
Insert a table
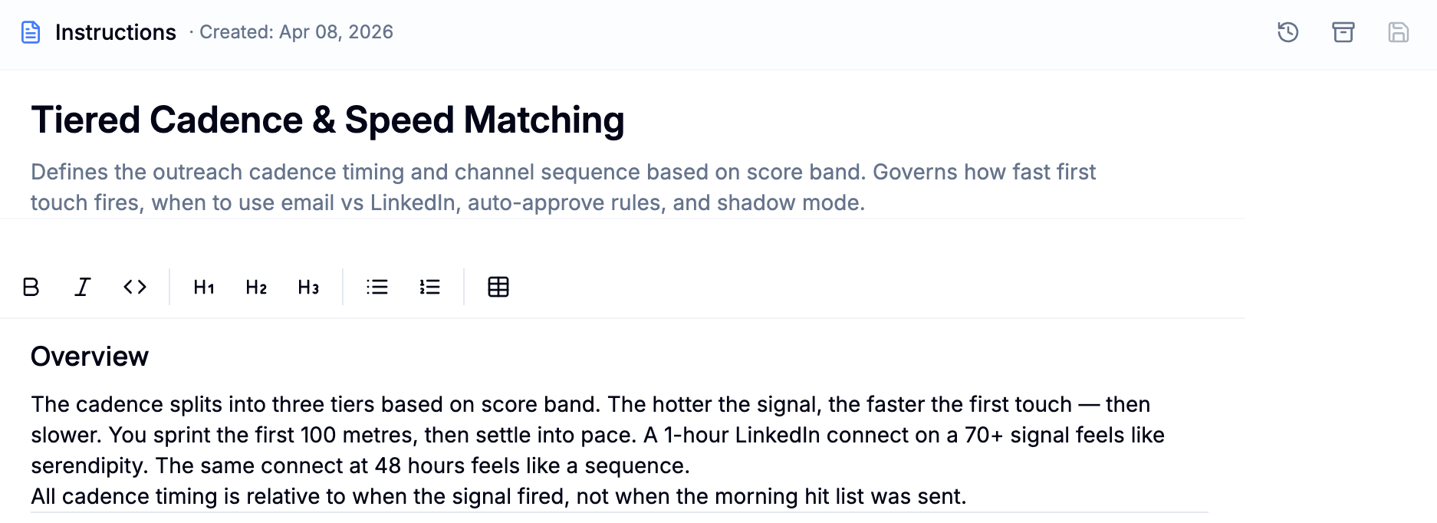tap(498, 287)
